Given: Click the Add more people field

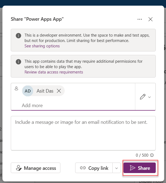Looking at the screenshot, I should click(32, 105).
